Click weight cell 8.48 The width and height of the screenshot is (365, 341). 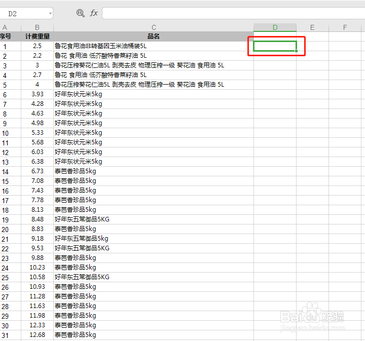click(37, 219)
